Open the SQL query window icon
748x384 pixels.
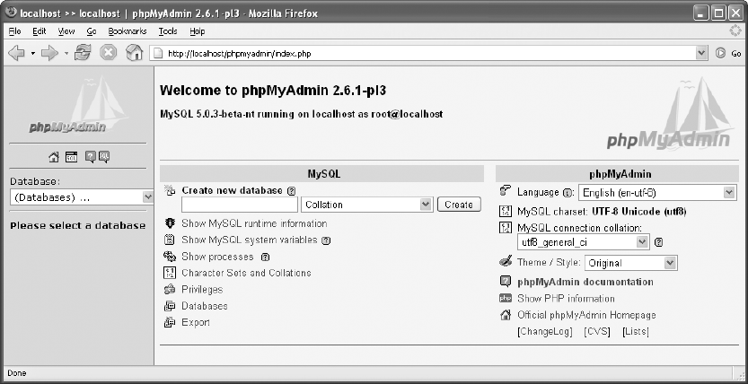click(x=72, y=157)
